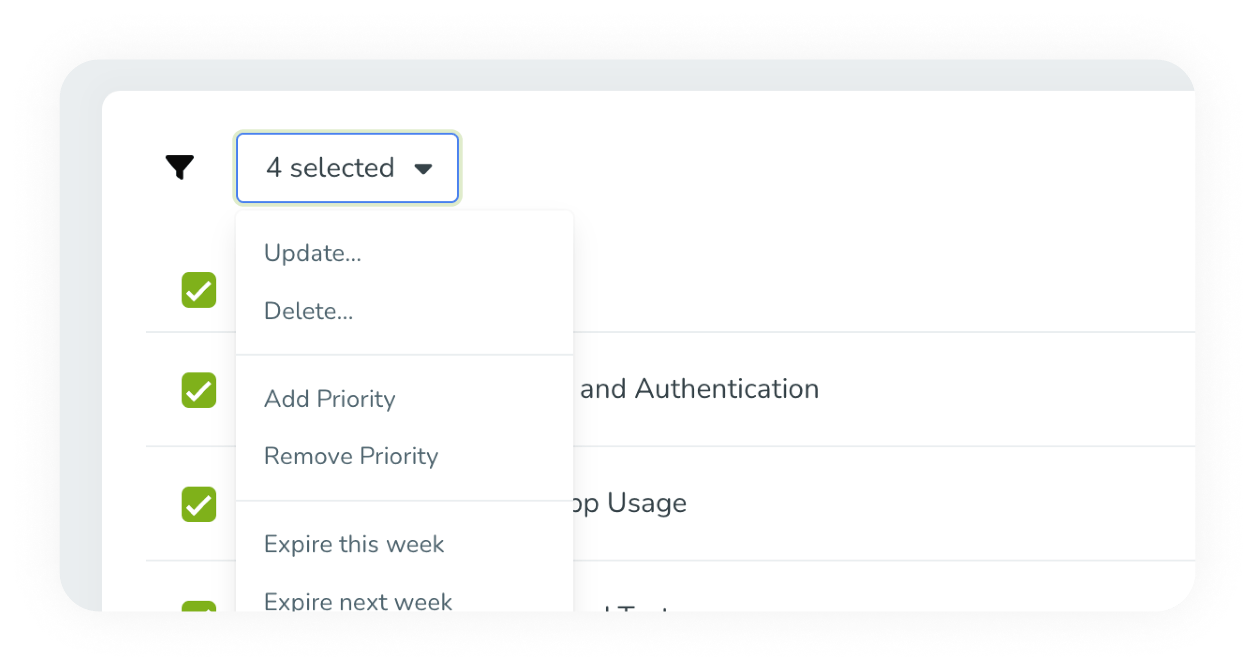Select Expire next week option
This screenshot has width=1255, height=671.
pyautogui.click(x=358, y=601)
